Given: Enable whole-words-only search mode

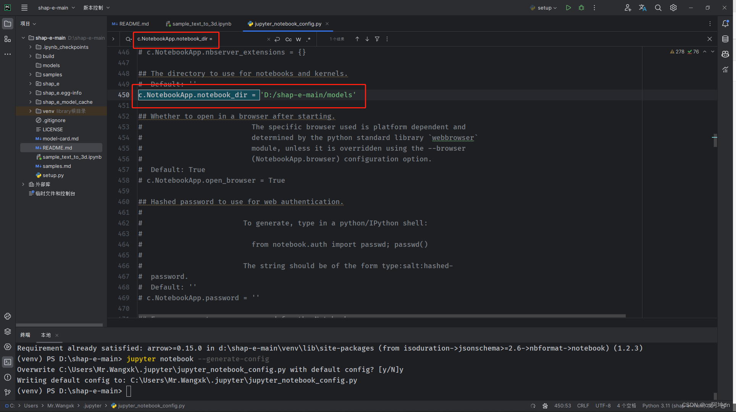Looking at the screenshot, I should point(299,39).
